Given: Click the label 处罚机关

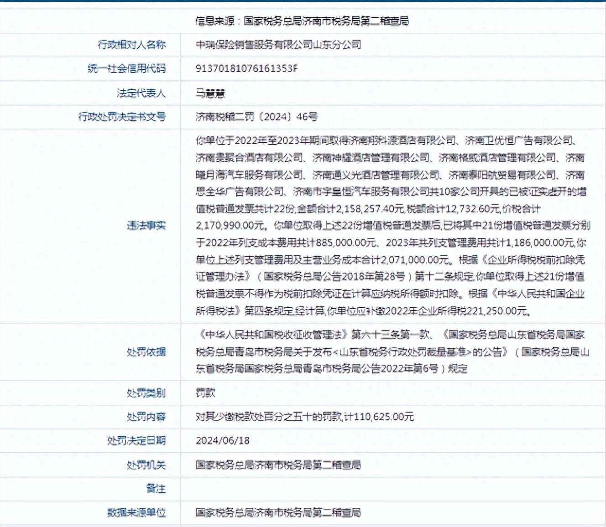Looking at the screenshot, I should point(146,465).
